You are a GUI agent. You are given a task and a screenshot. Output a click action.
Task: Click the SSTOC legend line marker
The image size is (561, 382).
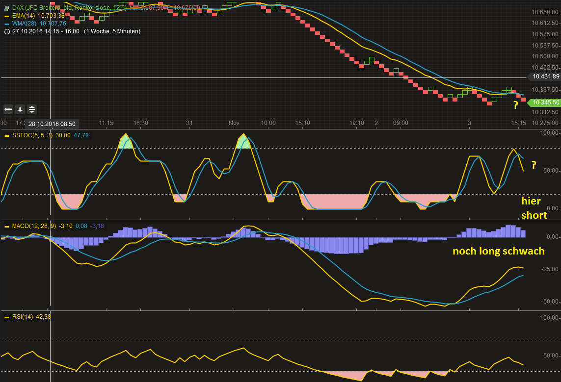pyautogui.click(x=7, y=135)
